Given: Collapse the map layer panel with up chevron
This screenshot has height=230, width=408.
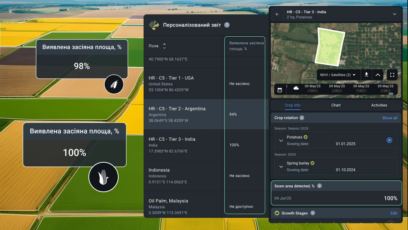Looking at the screenshot, I should point(378,75).
